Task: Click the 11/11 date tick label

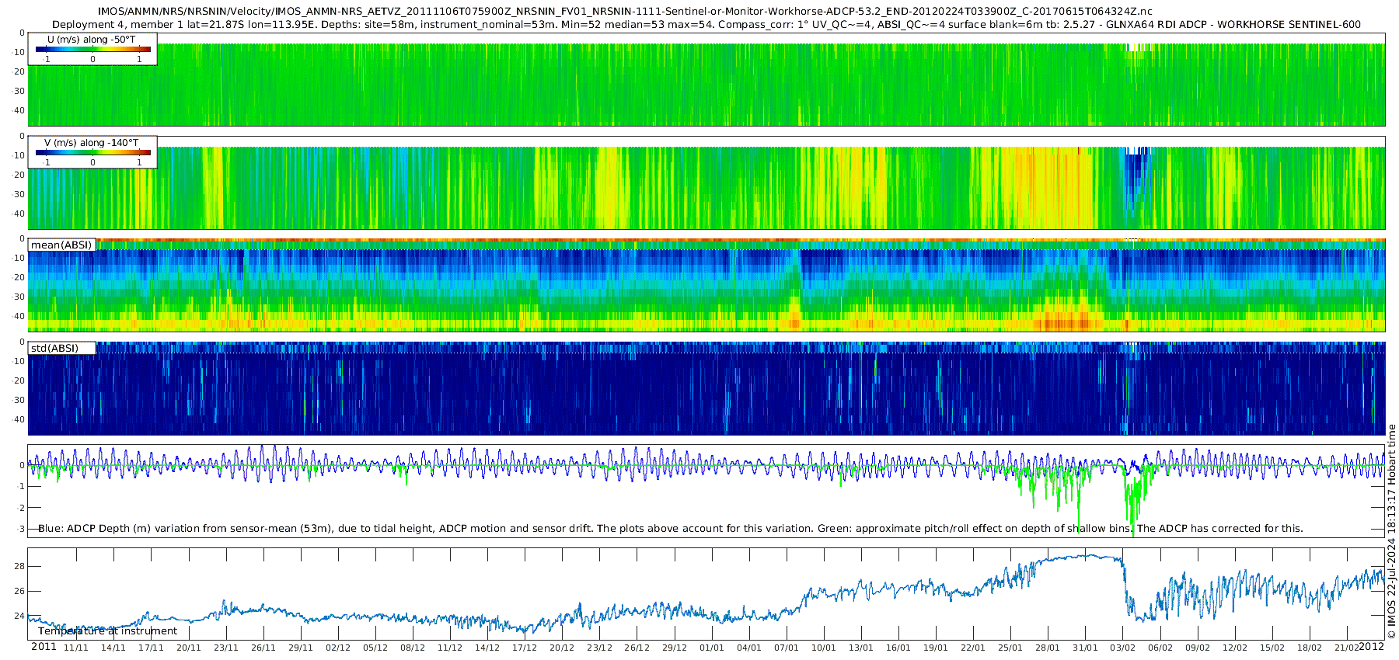Action: (x=75, y=648)
